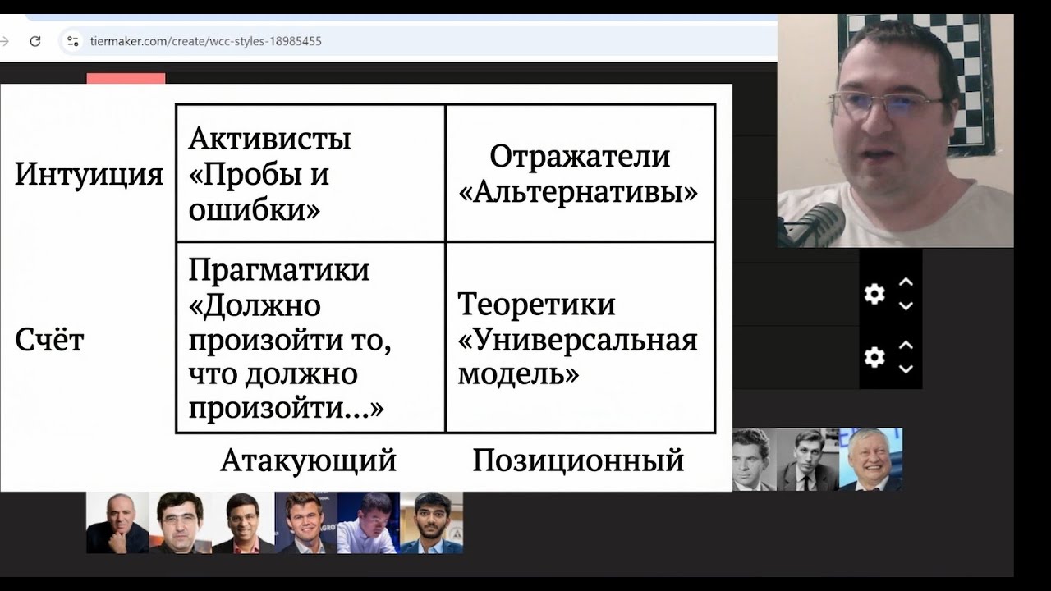Click the 'Атакующий' column label

pos(308,460)
